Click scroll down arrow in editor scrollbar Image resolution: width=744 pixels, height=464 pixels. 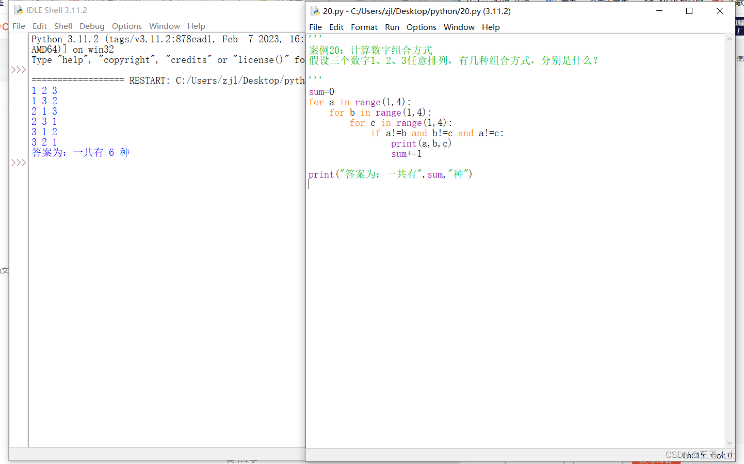[x=730, y=443]
